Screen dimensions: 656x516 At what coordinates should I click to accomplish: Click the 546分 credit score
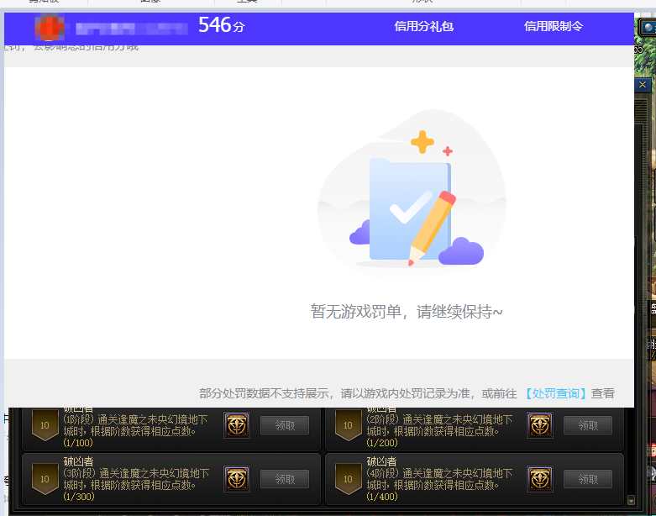coord(221,26)
